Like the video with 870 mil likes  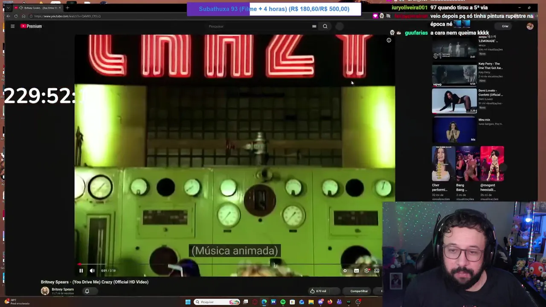tap(318, 291)
